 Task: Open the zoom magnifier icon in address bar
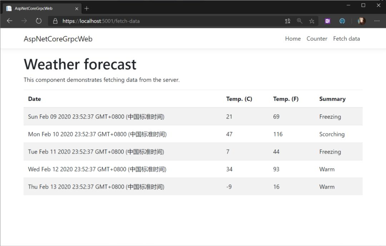pos(300,21)
